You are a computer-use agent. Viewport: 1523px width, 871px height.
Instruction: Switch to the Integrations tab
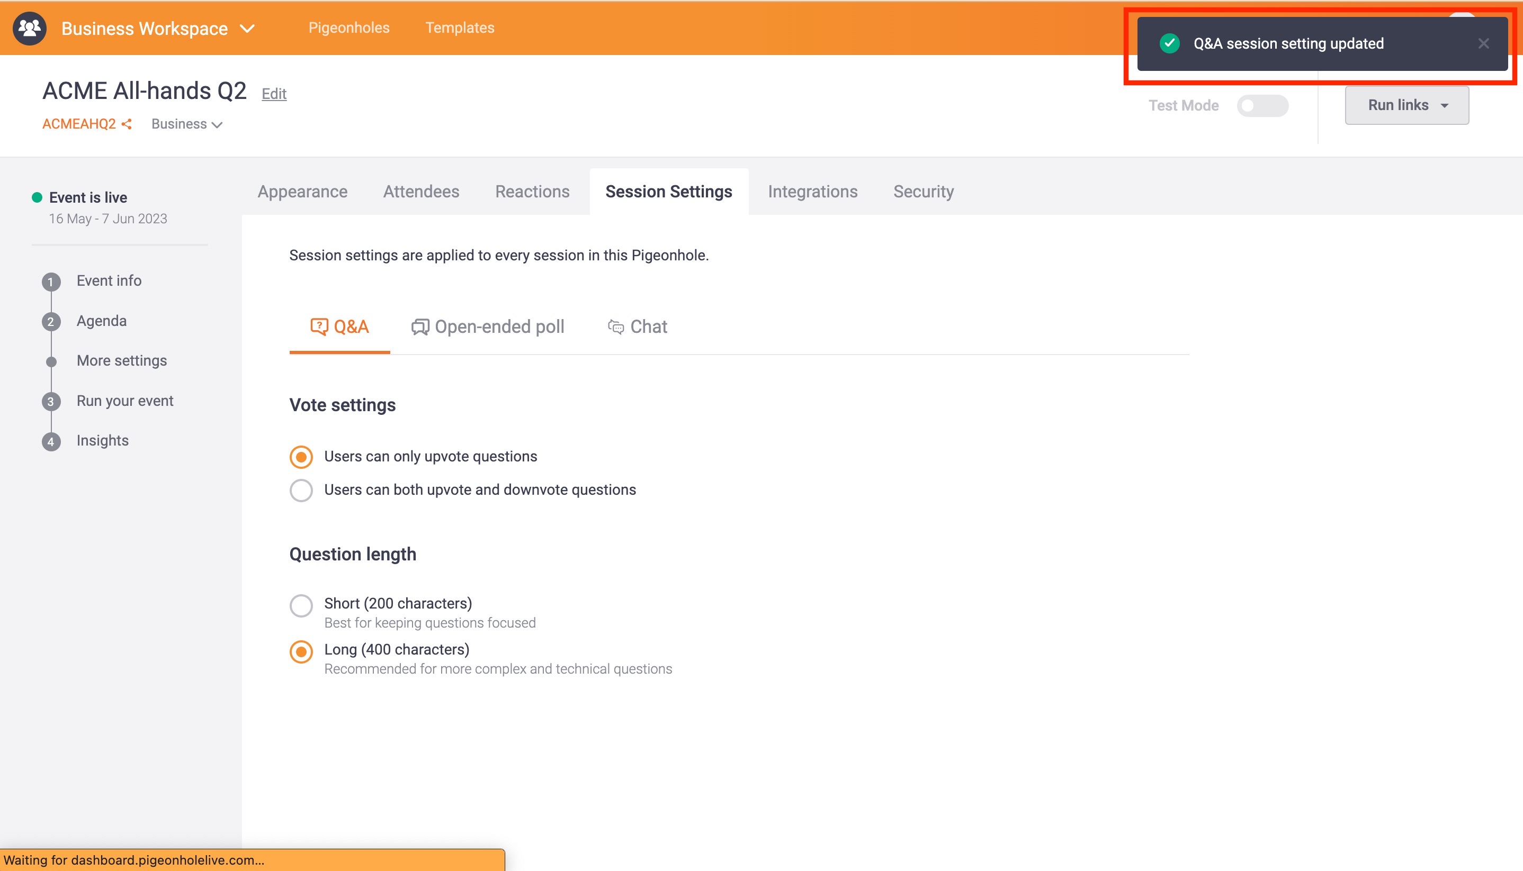tap(812, 192)
